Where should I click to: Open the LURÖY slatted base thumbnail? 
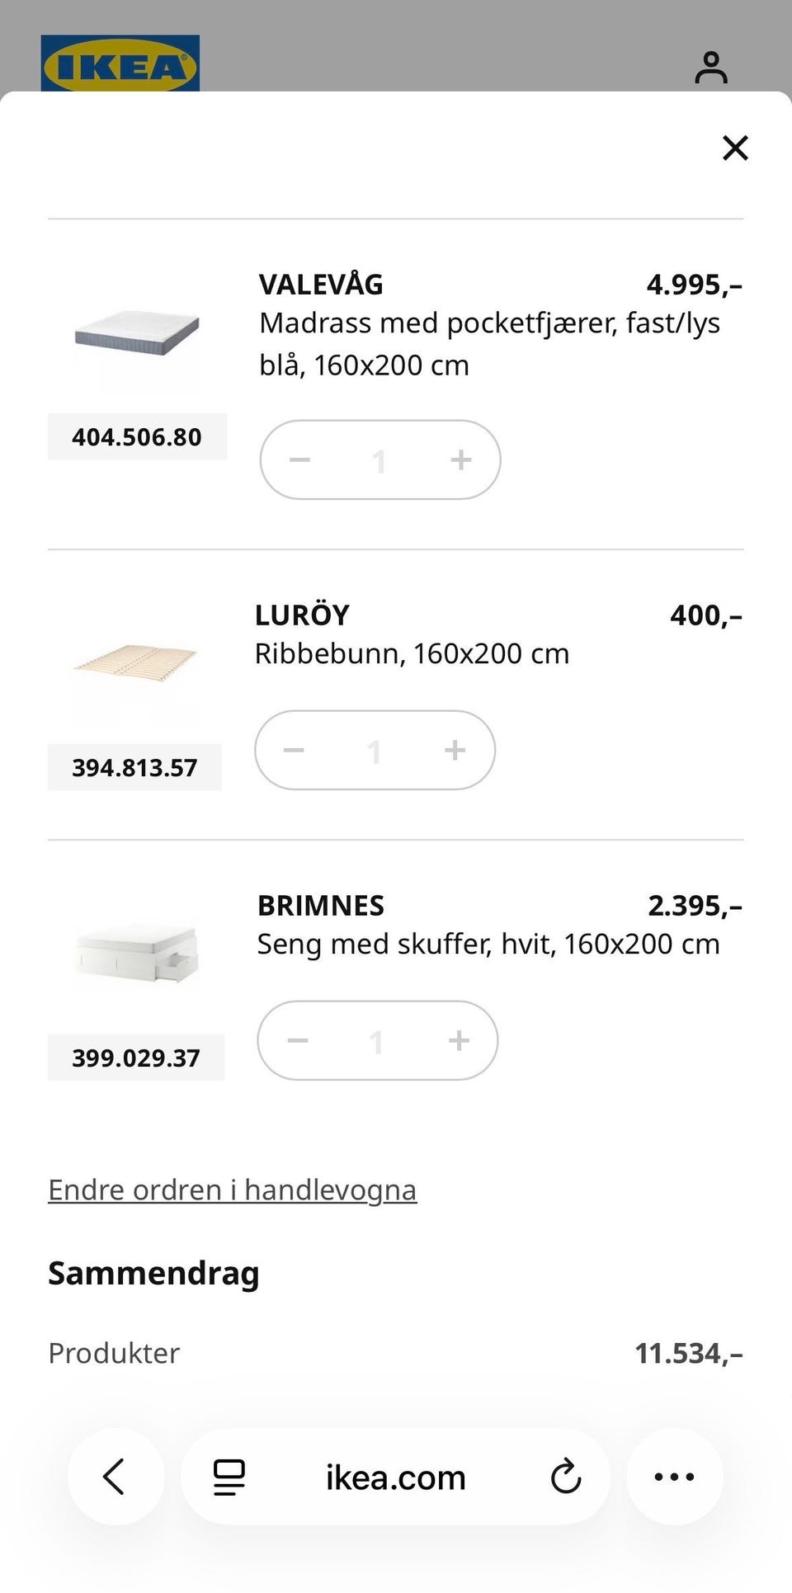135,659
